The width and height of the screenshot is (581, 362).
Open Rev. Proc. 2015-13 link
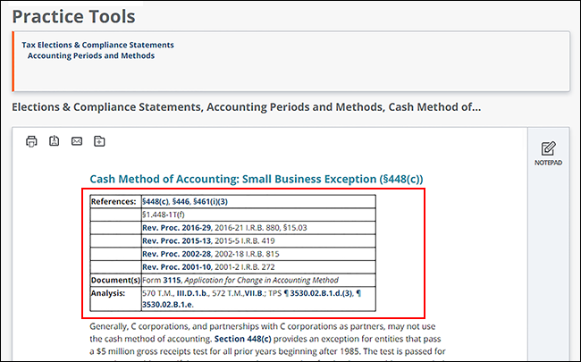pyautogui.click(x=174, y=241)
